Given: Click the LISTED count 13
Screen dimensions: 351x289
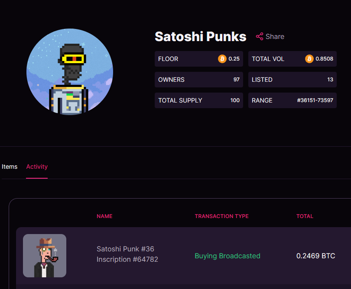Looking at the screenshot, I should coord(330,80).
